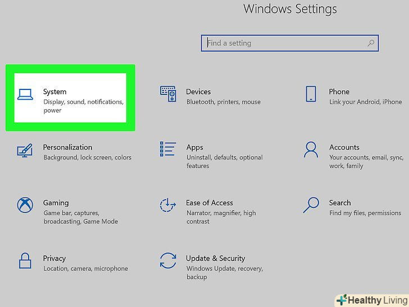Click 'Background, lock screen, colors' description

click(88, 157)
